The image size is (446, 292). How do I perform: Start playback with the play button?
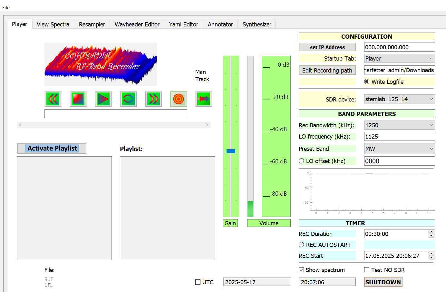[103, 99]
